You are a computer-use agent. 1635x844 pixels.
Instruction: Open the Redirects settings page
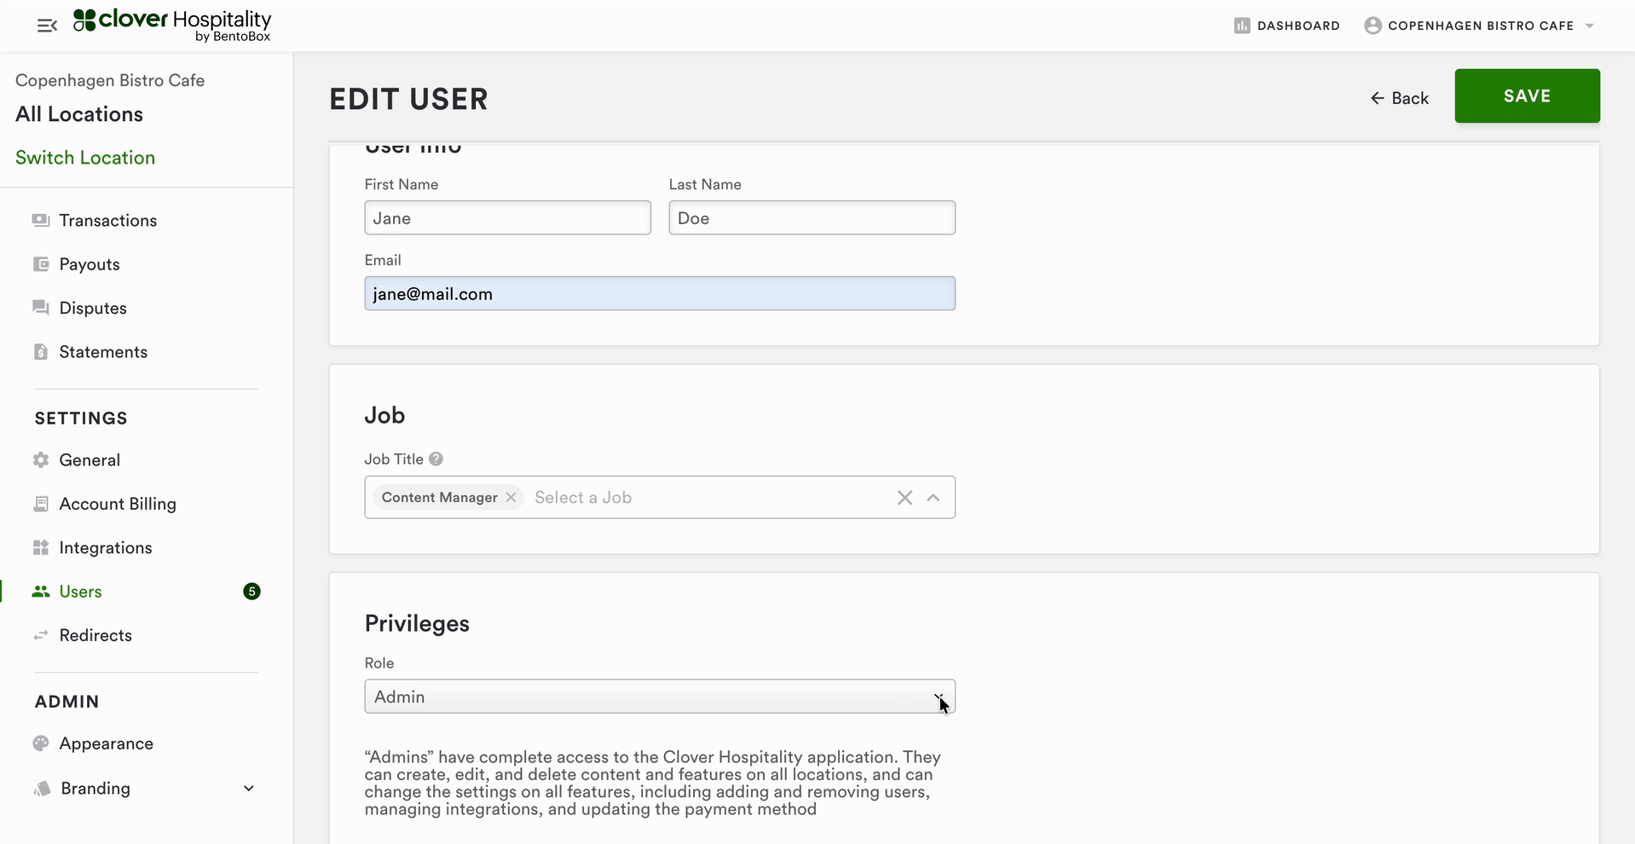click(95, 636)
